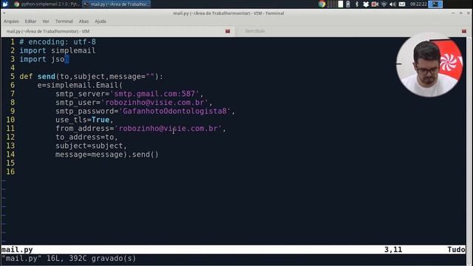Open the Wi-Fi network tray icon

pos(384,4)
